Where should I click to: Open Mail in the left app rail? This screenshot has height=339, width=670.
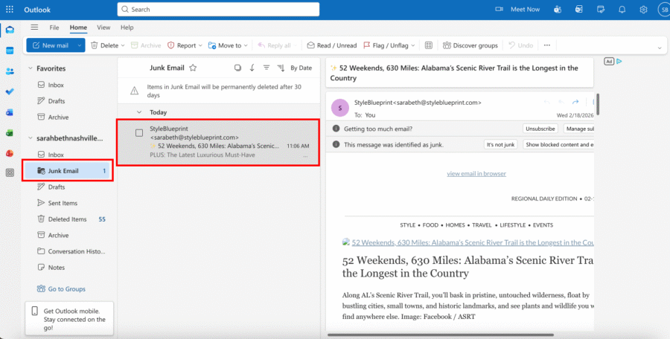10,30
